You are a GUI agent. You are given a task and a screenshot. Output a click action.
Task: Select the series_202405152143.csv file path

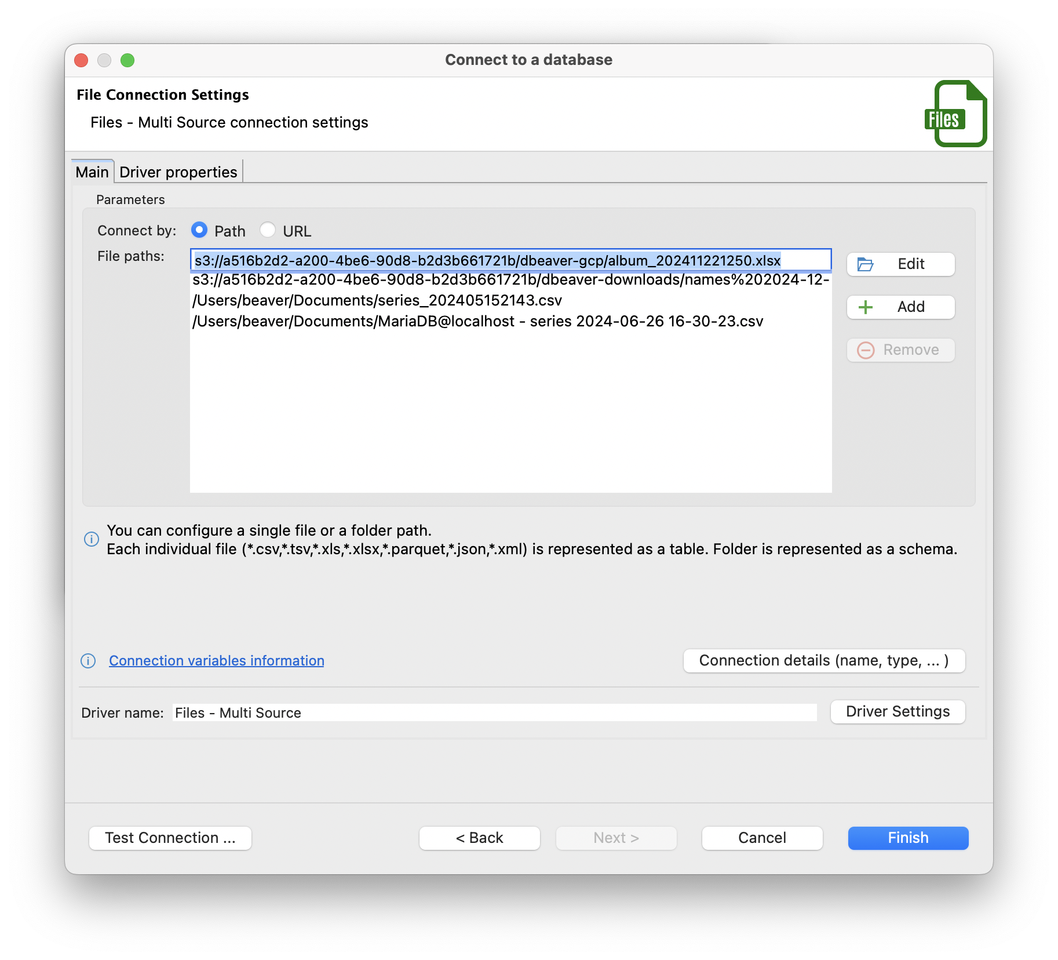[x=377, y=300]
